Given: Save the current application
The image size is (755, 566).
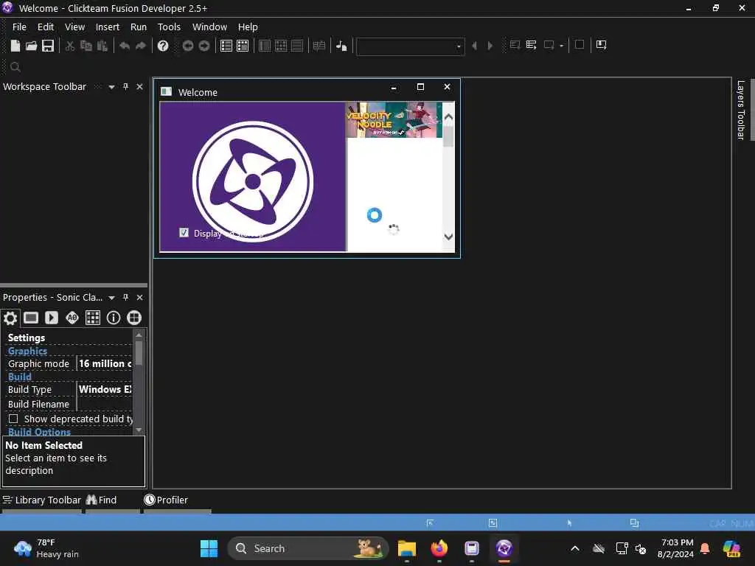Looking at the screenshot, I should click(48, 46).
